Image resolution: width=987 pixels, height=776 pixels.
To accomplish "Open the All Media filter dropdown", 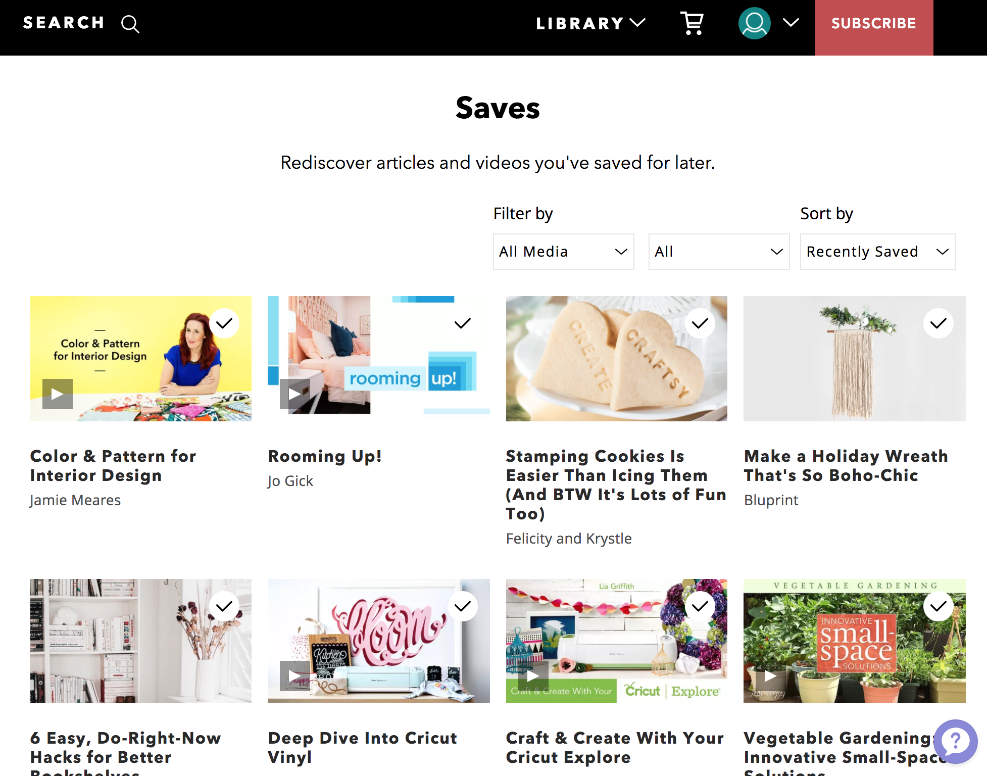I will [x=563, y=252].
